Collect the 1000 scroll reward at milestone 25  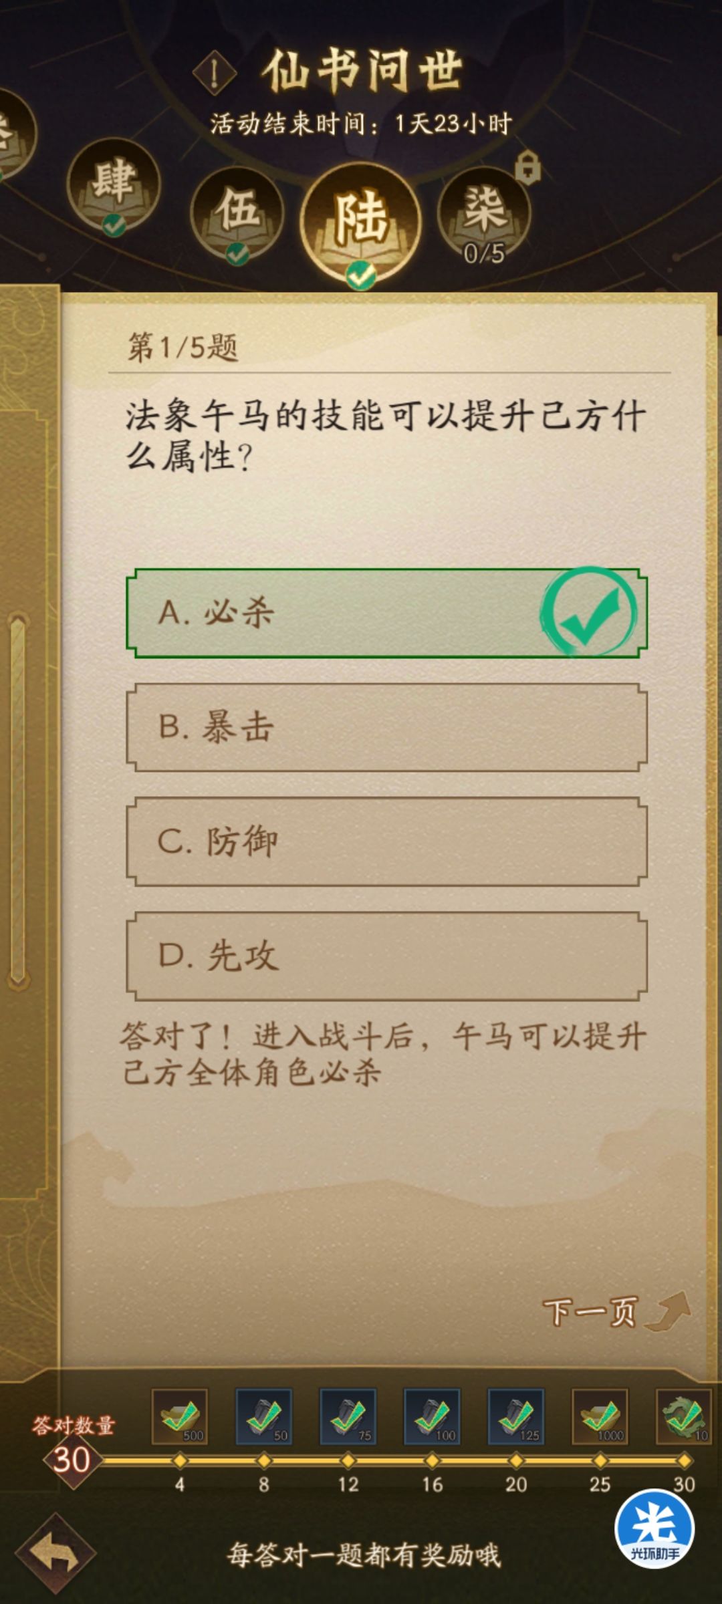(602, 1420)
